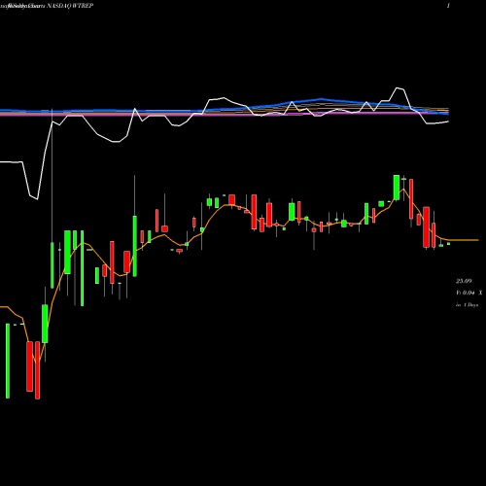Click the 23.09 price value
This screenshot has width=486, height=486.
[x=464, y=281]
